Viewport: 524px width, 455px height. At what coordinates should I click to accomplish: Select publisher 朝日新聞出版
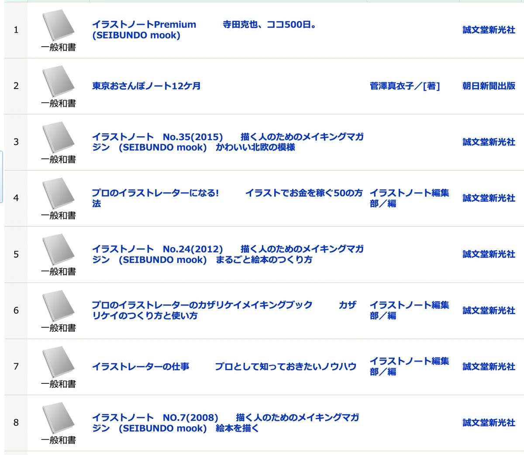pyautogui.click(x=489, y=86)
